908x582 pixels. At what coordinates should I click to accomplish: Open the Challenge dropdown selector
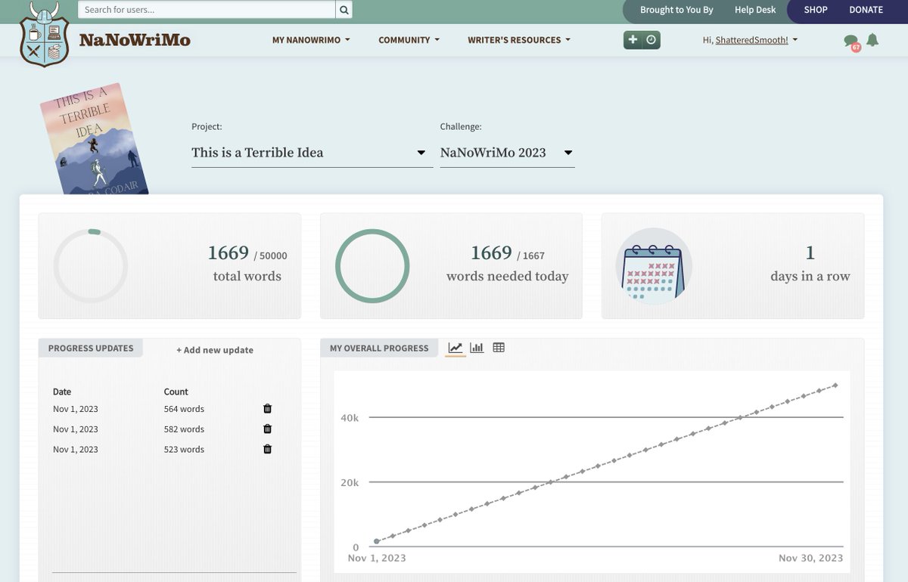507,153
